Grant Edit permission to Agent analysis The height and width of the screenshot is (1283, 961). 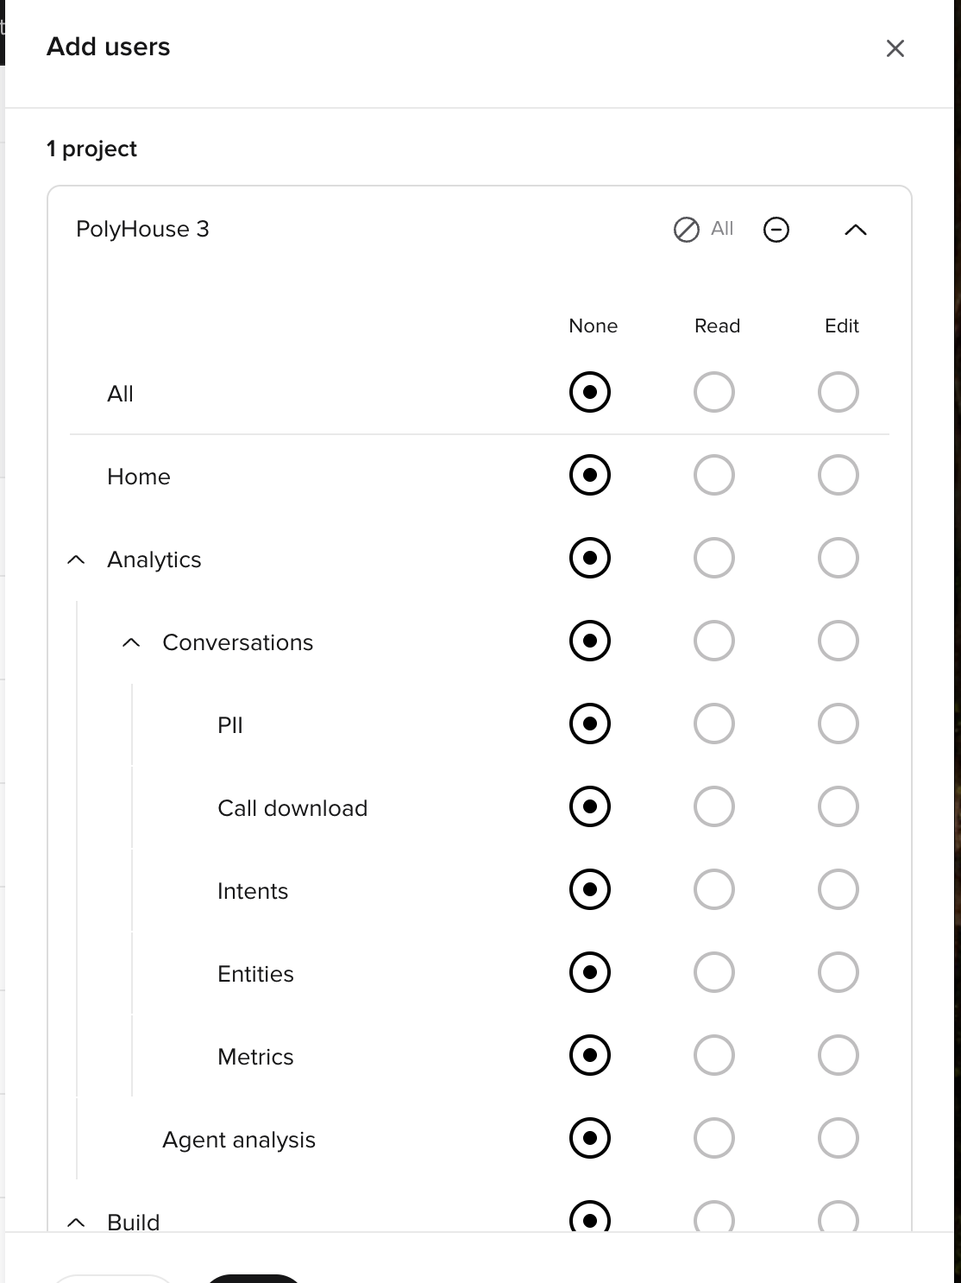click(x=838, y=1137)
